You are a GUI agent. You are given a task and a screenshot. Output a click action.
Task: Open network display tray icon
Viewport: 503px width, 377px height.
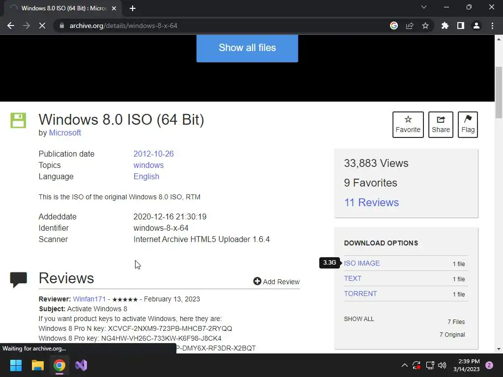click(x=430, y=365)
